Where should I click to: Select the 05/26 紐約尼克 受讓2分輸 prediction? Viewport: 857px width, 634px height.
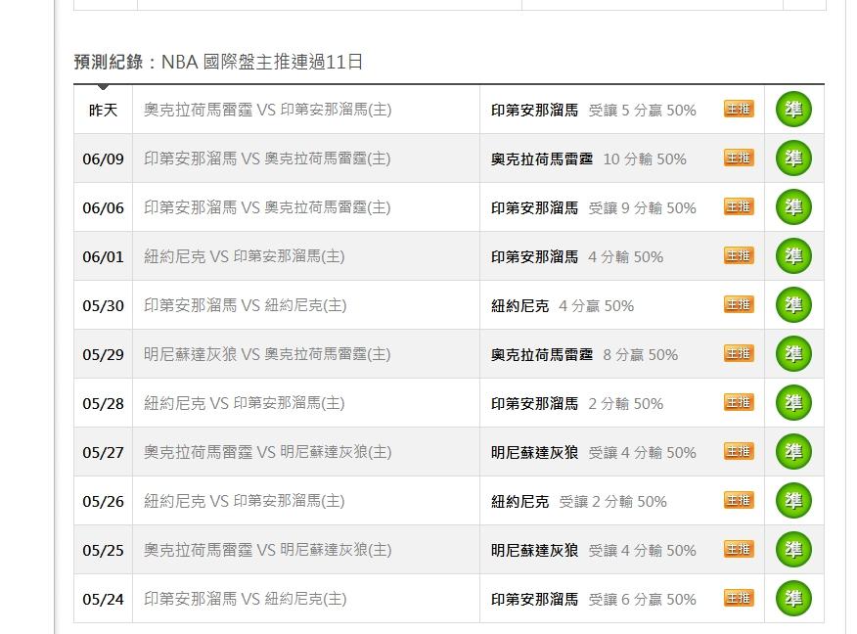click(579, 502)
